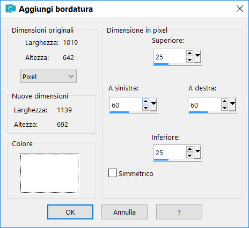Decrease the A sinistra value
249x228 pixels.
coord(145,108)
